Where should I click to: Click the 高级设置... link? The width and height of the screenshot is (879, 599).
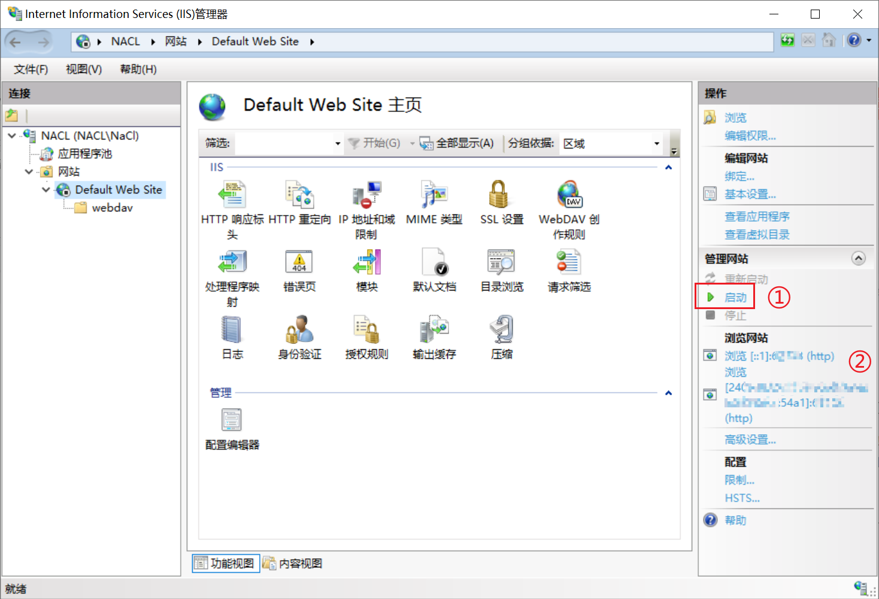tap(750, 440)
